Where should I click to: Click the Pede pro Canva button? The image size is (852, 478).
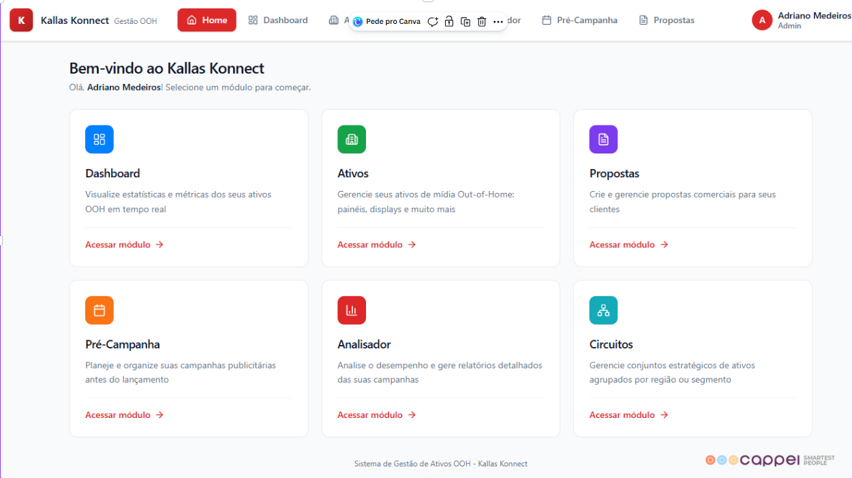click(x=386, y=22)
